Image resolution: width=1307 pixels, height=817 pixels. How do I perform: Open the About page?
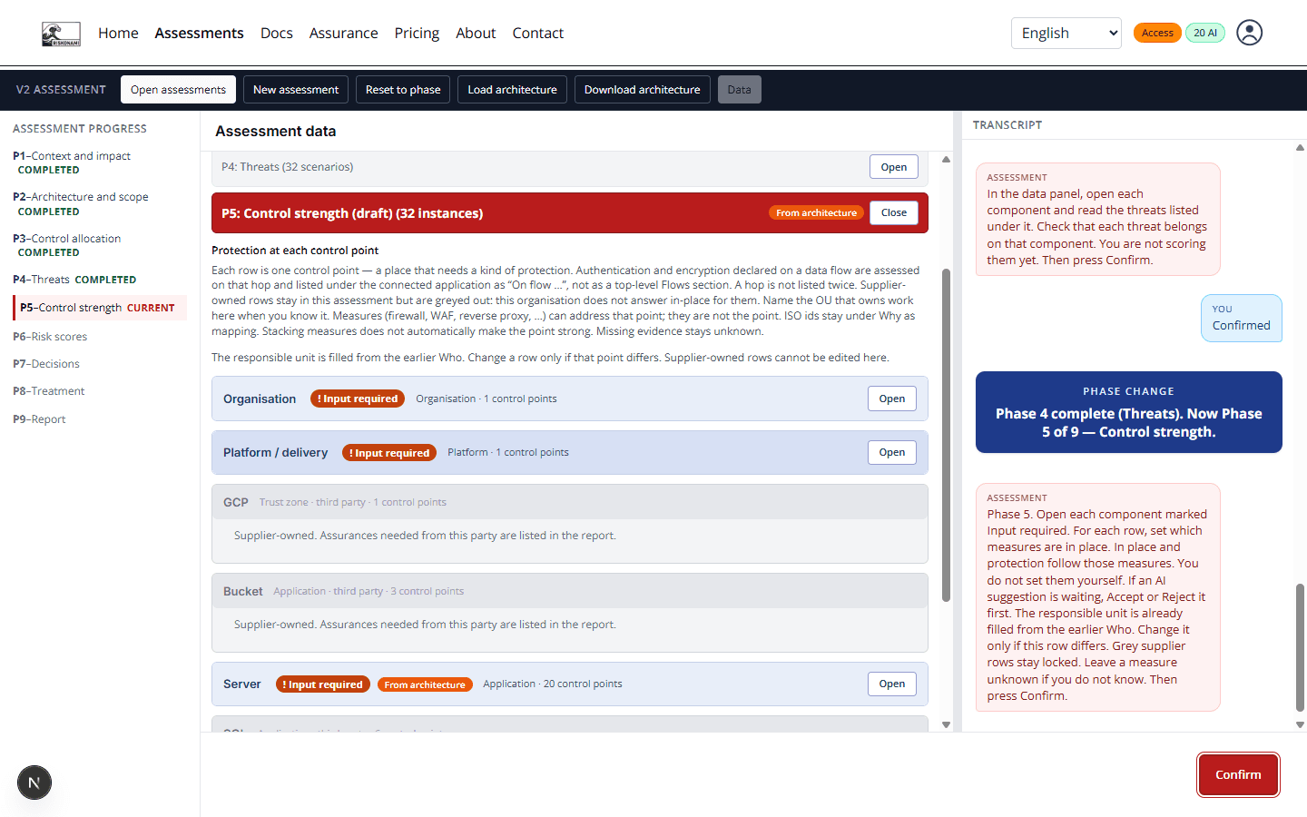click(x=476, y=33)
